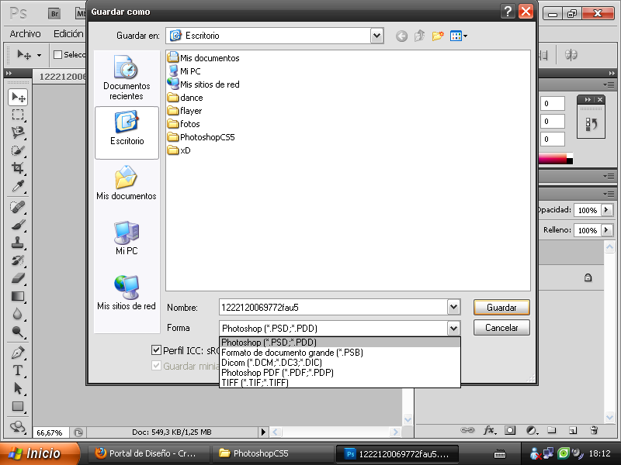Select the Move tool in toolbox
621x465 pixels.
[x=18, y=98]
